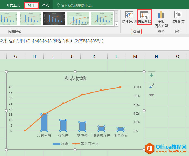Viewport: 189px width, 156px height.
Task: Select the 尺码不符 blue bar
Action: pos(44,123)
